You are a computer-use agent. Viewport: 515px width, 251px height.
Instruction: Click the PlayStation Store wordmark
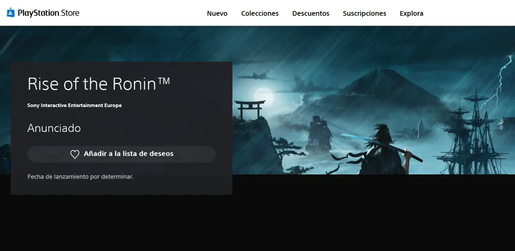coord(49,13)
